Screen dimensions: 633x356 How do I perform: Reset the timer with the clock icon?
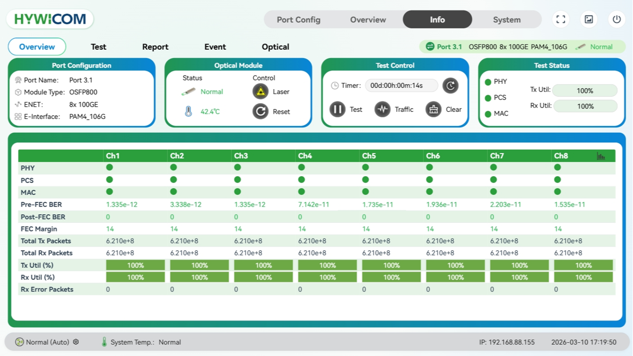click(450, 86)
